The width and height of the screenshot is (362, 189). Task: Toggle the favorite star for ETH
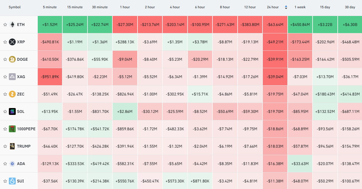pos(5,25)
